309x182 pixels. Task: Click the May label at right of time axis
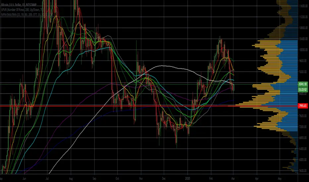(x=279, y=179)
